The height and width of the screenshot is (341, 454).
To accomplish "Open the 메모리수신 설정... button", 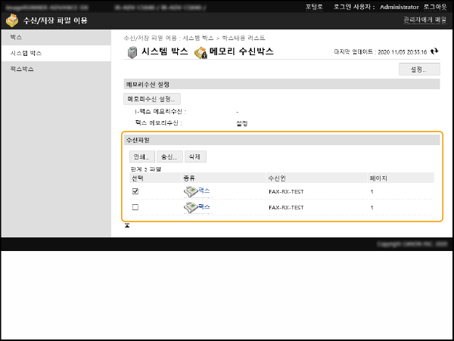I will (x=152, y=99).
